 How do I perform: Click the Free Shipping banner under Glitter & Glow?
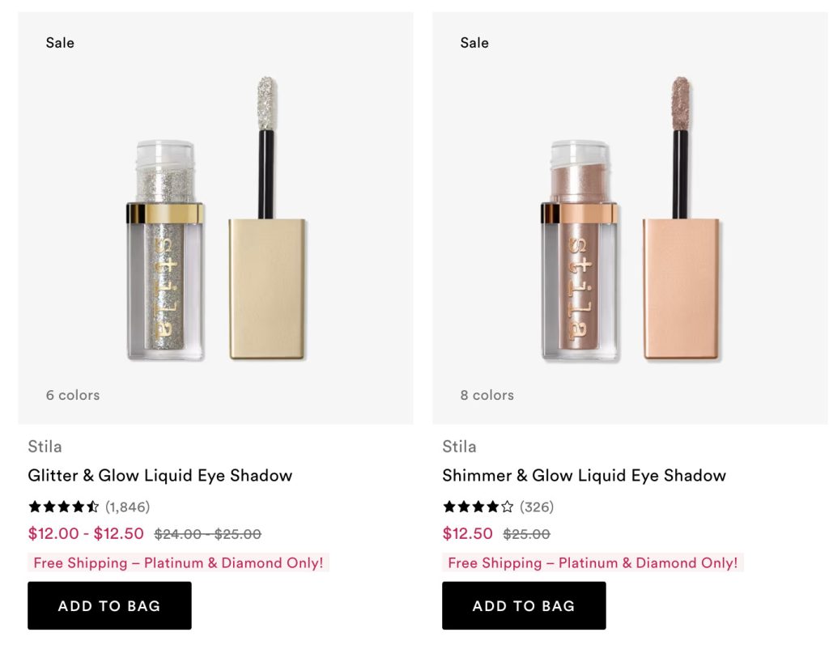(x=178, y=563)
